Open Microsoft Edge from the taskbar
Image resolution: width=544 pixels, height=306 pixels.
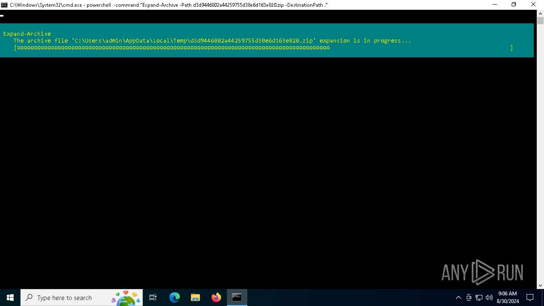(x=175, y=297)
